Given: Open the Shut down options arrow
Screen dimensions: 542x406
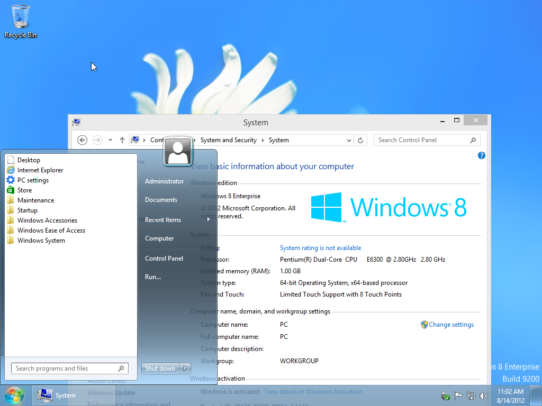Looking at the screenshot, I should tap(185, 368).
